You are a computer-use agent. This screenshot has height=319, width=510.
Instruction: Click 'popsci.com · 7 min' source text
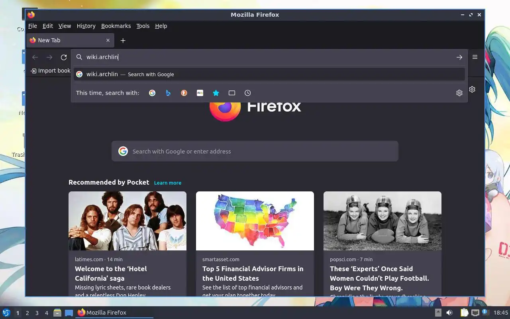pos(351,259)
